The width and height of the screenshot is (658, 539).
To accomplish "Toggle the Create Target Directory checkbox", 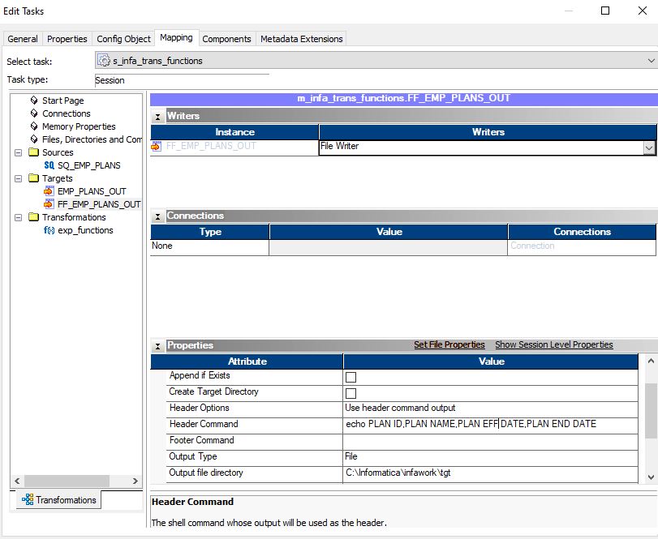I will tap(351, 393).
